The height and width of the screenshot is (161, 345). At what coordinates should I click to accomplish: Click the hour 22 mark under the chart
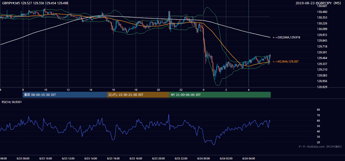[x=181, y=90]
